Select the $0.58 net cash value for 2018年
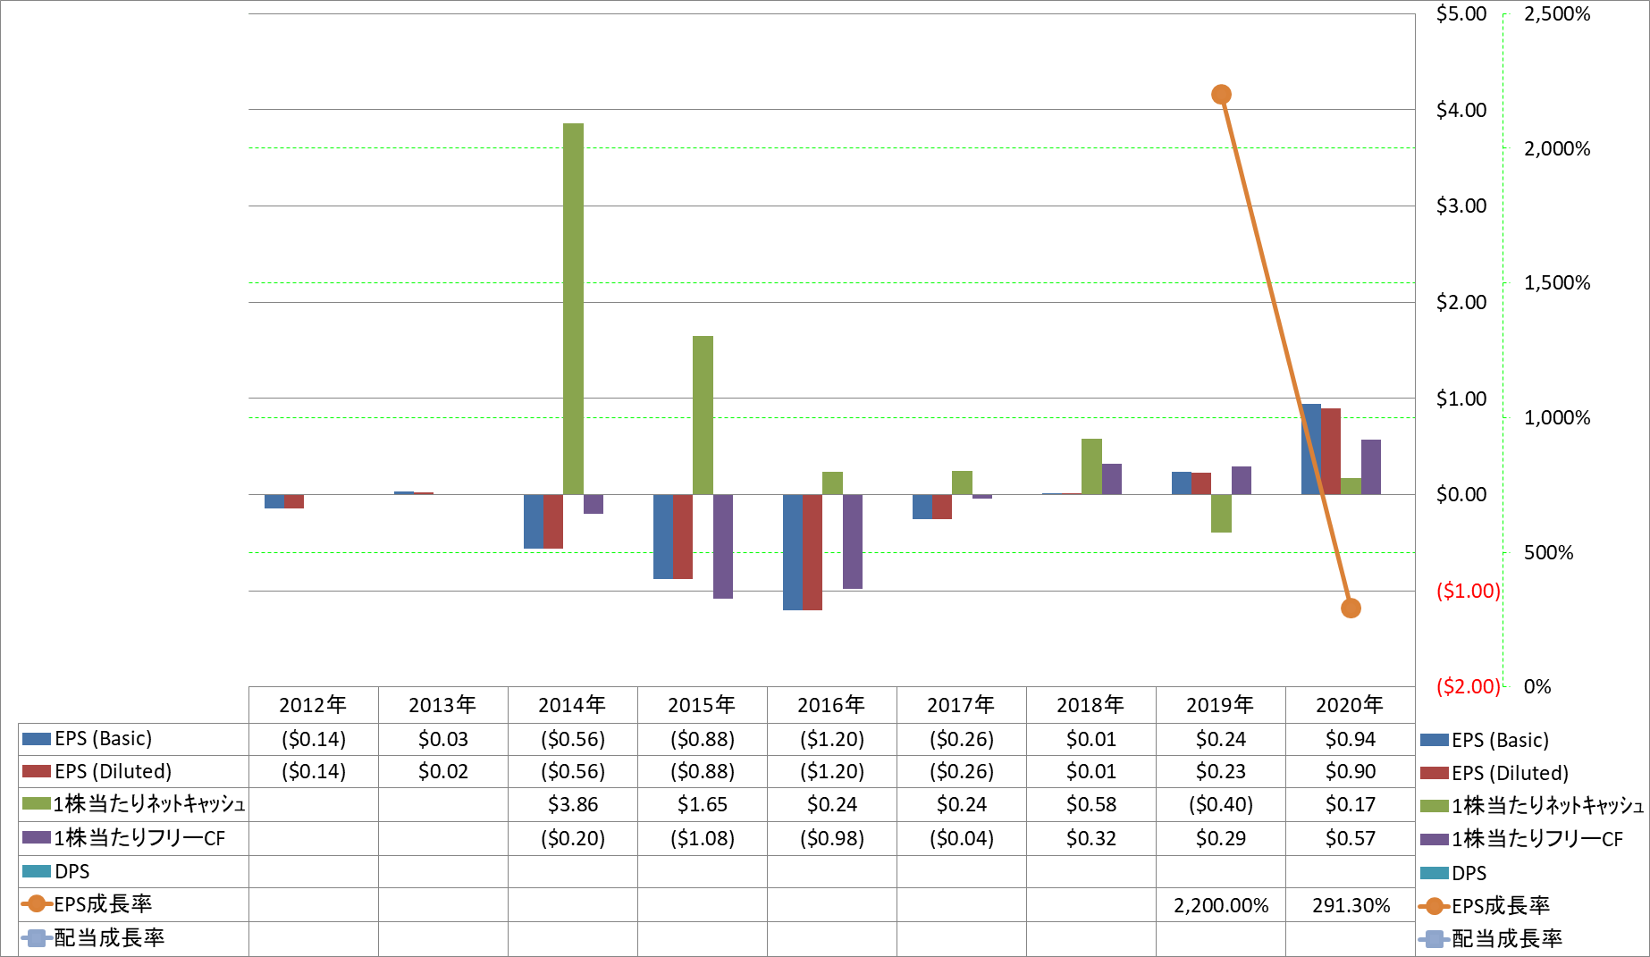Viewport: 1650px width, 957px height. pos(1091,805)
